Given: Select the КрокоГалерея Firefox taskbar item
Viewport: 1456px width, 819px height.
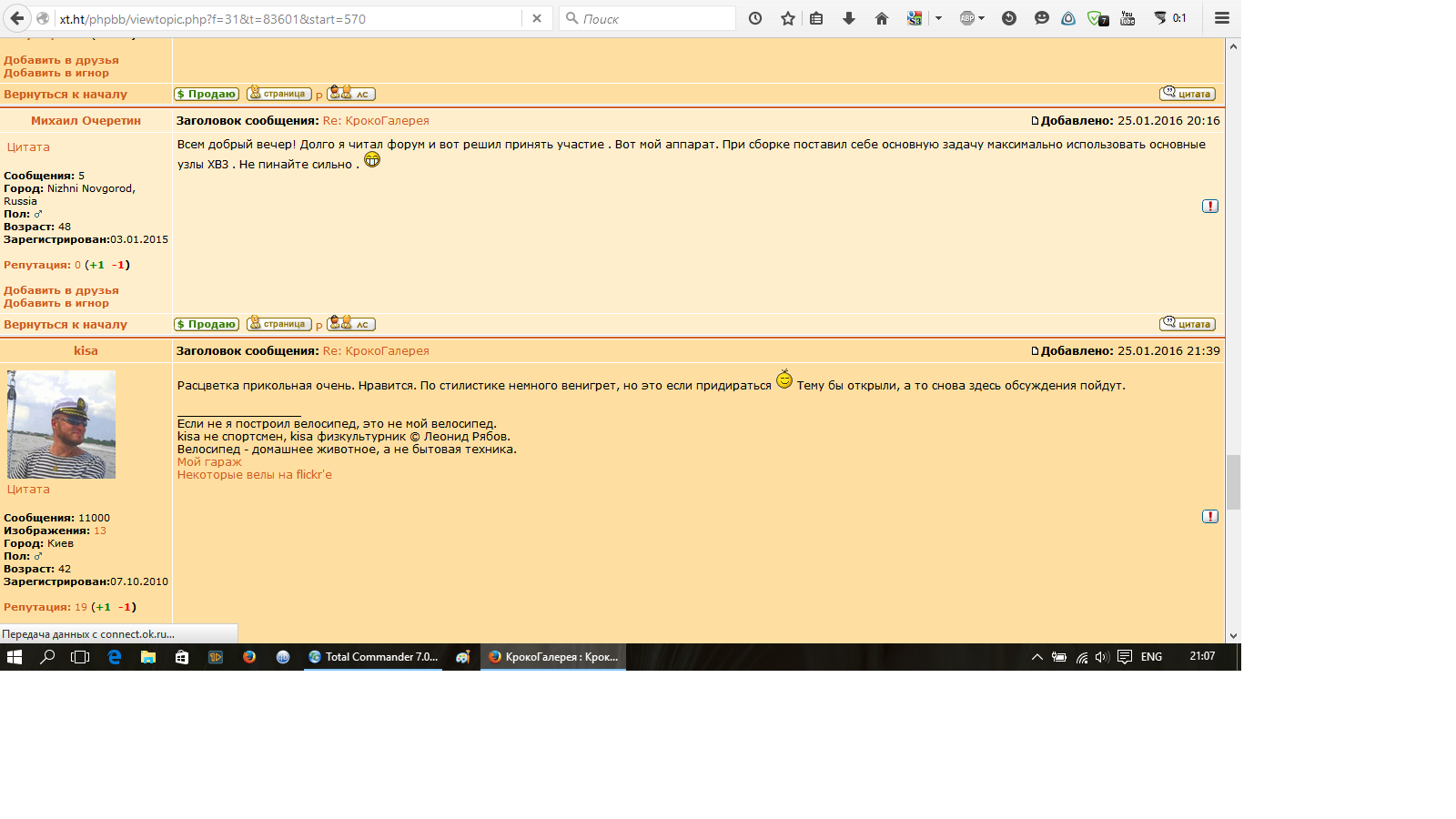Looking at the screenshot, I should coord(553,657).
